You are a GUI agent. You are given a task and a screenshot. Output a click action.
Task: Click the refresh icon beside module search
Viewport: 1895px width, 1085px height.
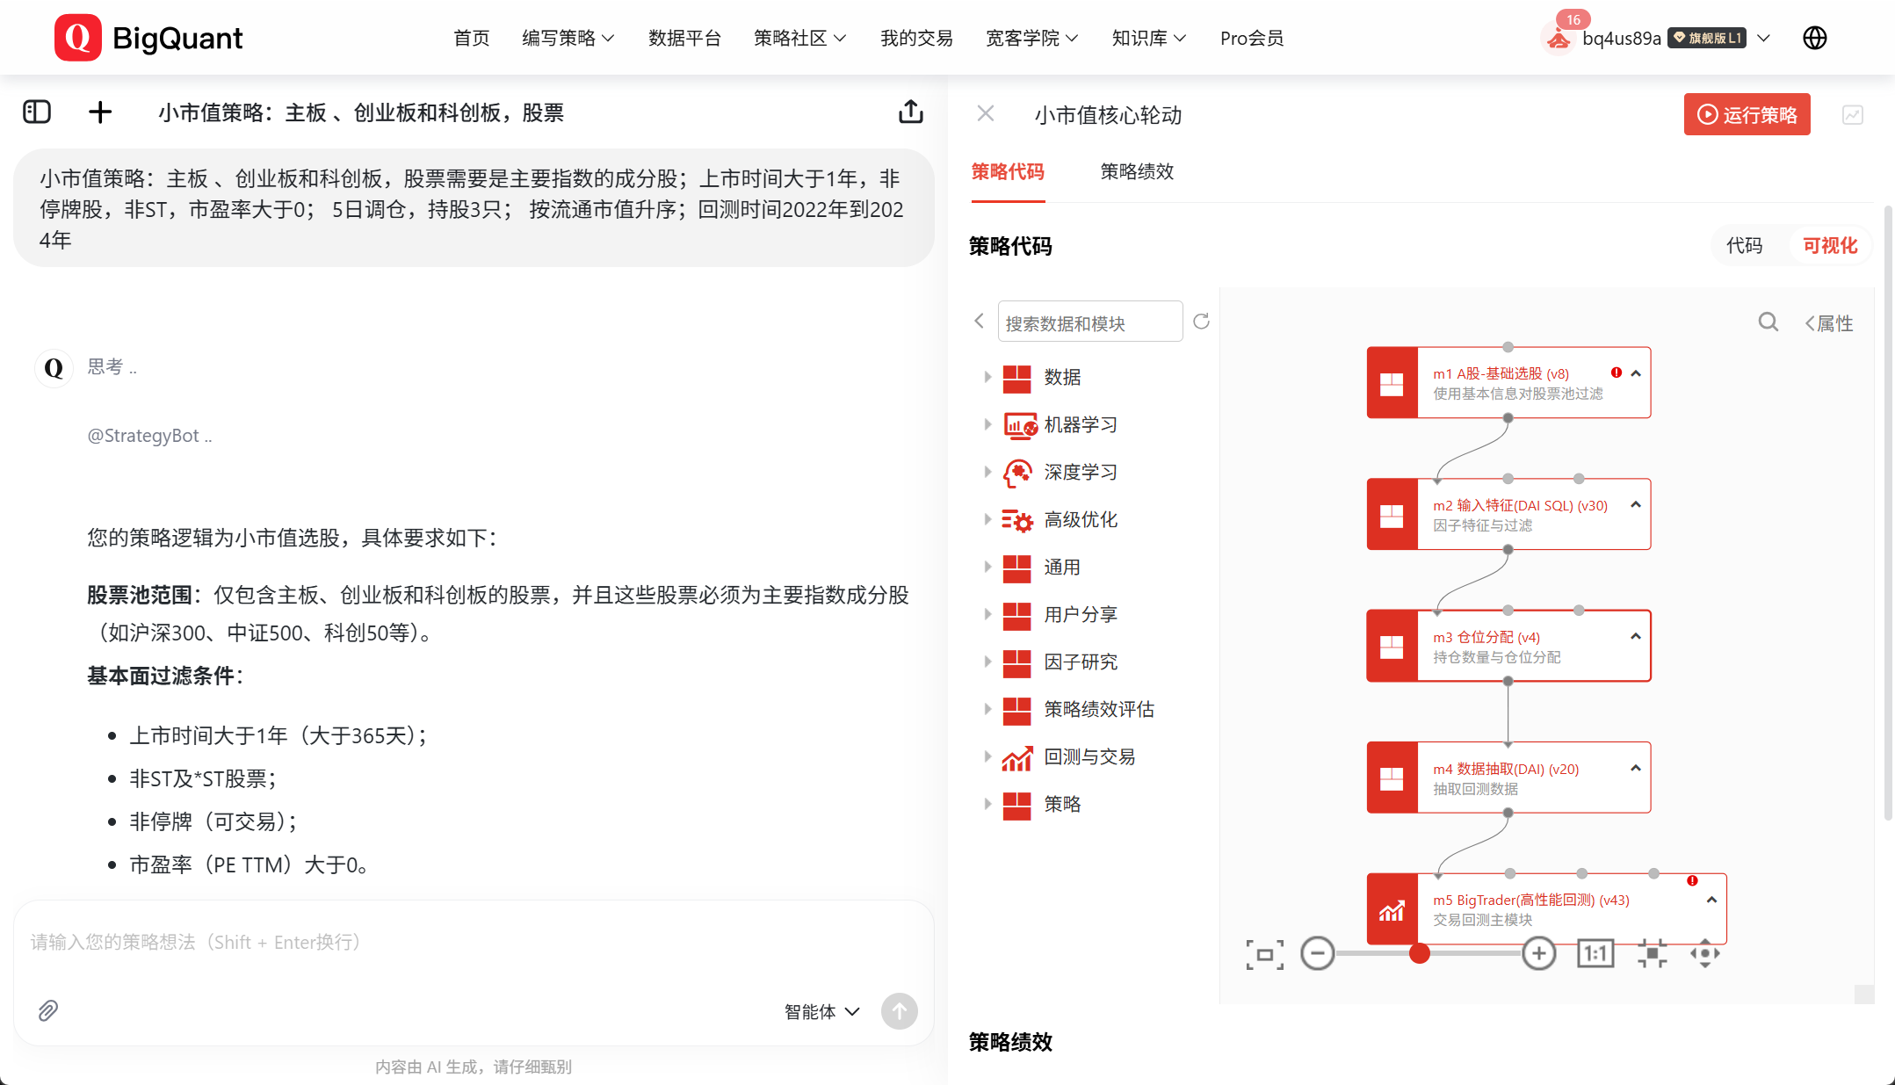point(1203,322)
